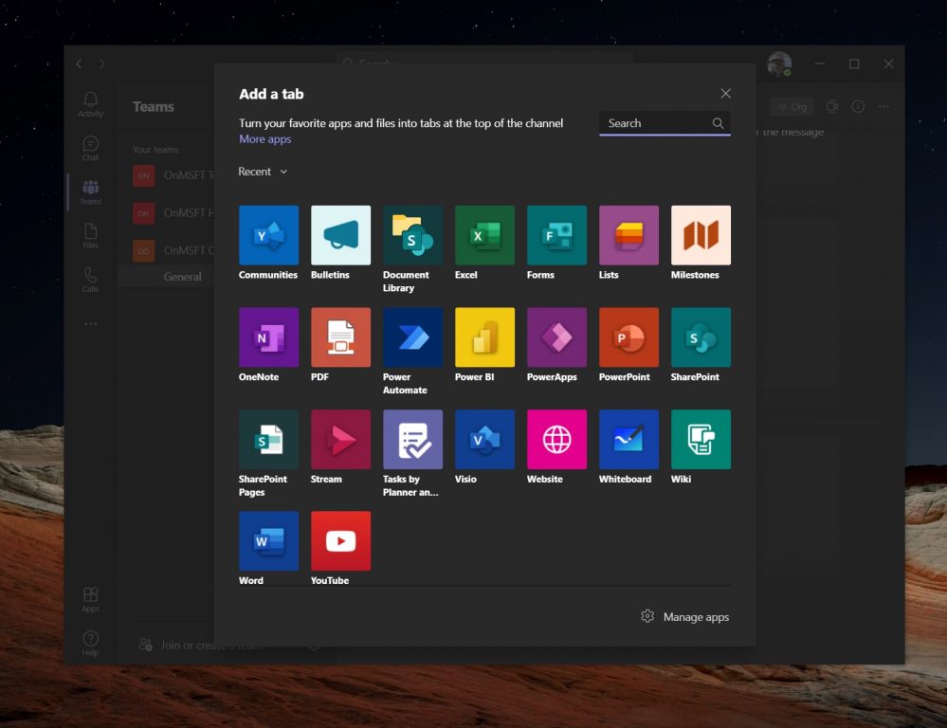The image size is (947, 728).
Task: Go forward using the forward arrow
Action: click(102, 64)
